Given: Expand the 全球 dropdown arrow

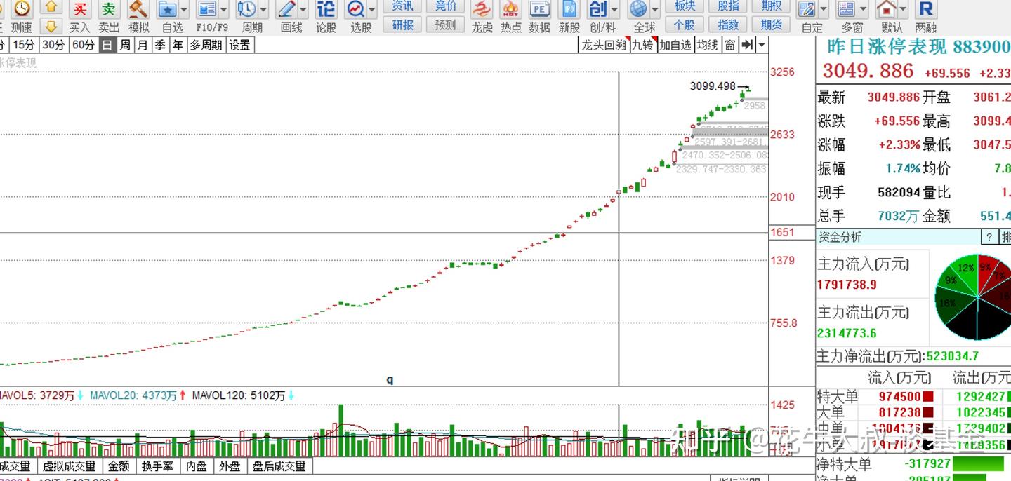Looking at the screenshot, I should (655, 10).
